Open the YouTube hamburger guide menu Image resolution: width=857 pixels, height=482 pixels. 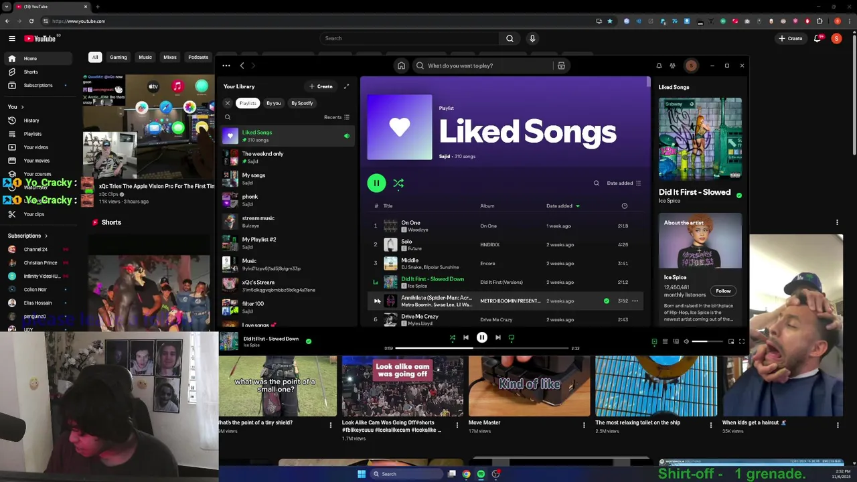(11, 38)
